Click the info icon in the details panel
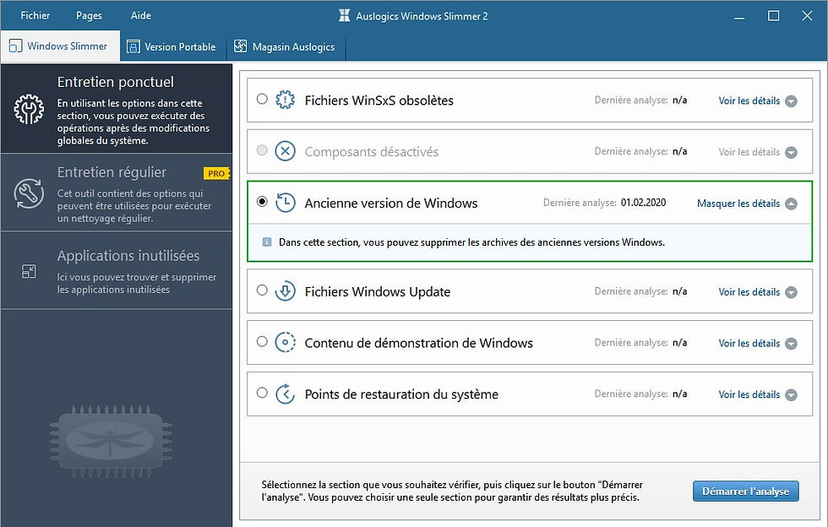Image resolution: width=828 pixels, height=527 pixels. point(267,242)
